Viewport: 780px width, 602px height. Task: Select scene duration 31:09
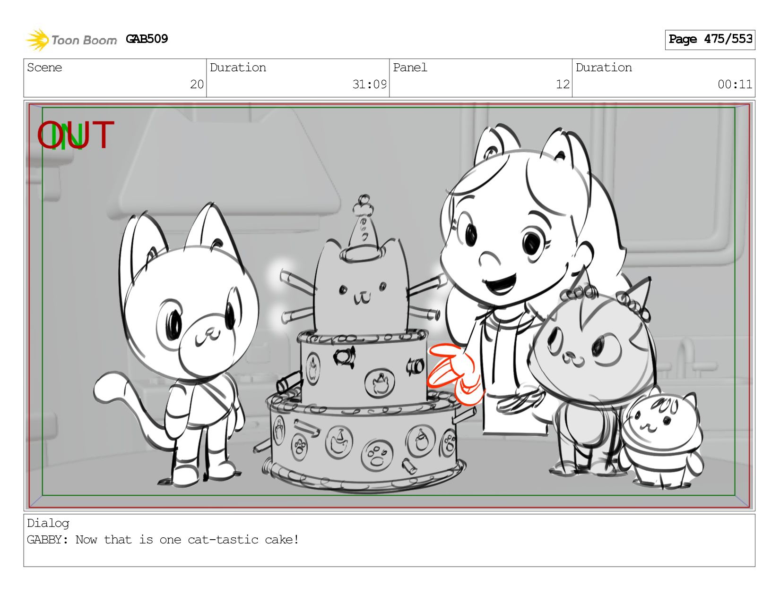point(369,85)
